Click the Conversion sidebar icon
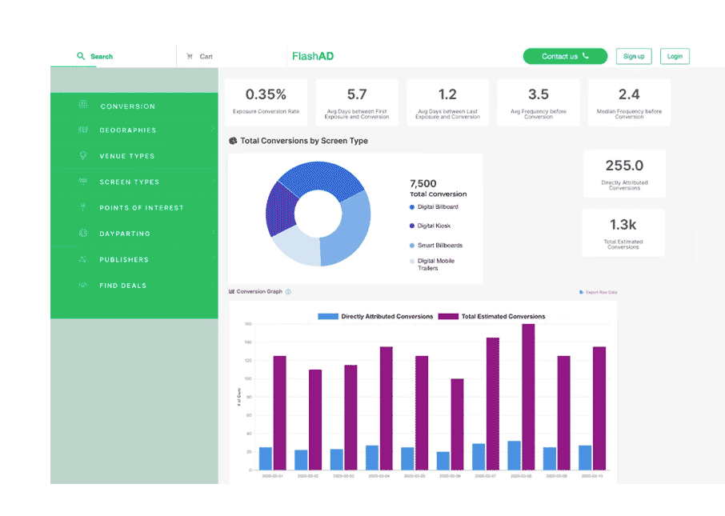Screen dimensions: 725x516 click(82, 106)
